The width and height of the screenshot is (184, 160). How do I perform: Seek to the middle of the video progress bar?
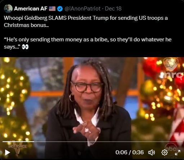(x=93, y=142)
